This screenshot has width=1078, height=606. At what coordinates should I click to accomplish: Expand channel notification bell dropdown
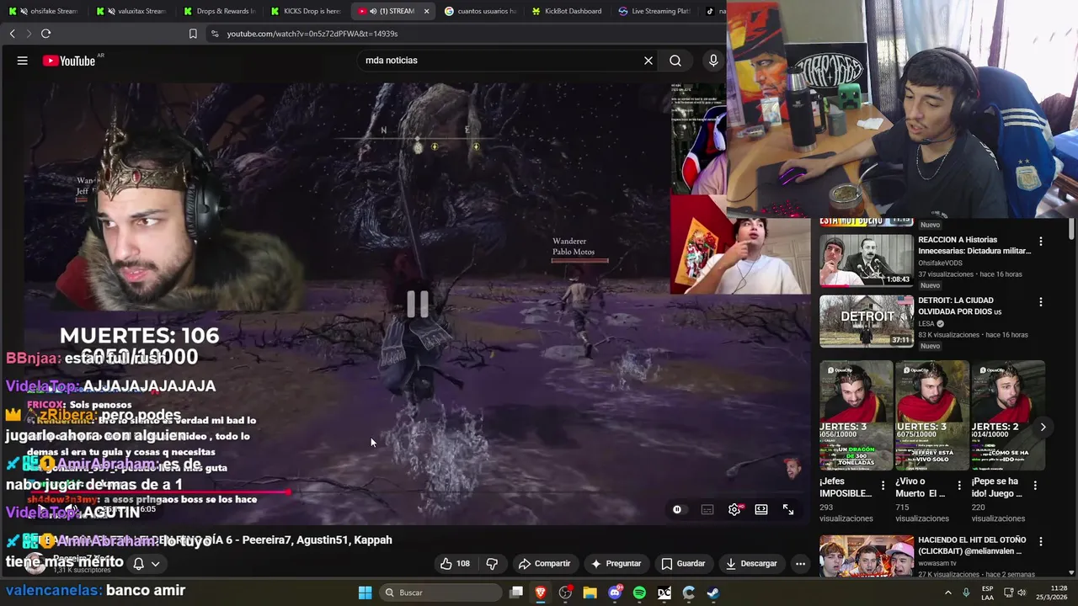click(145, 564)
